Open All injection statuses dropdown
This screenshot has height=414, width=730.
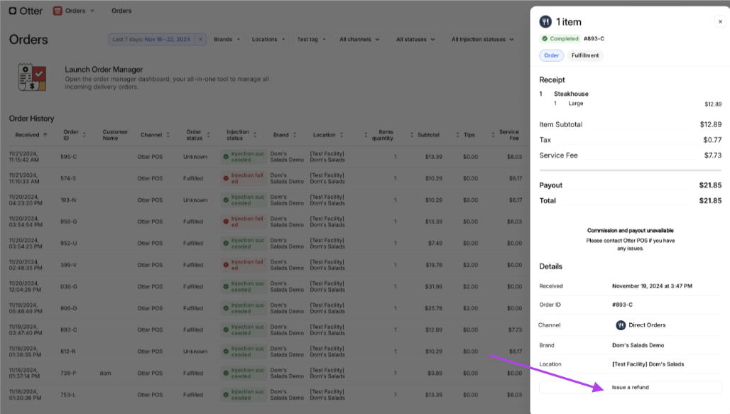pyautogui.click(x=482, y=40)
